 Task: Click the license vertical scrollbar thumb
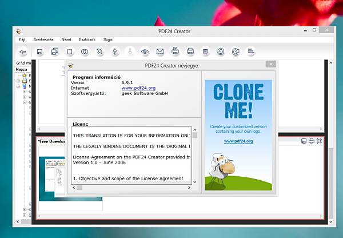pos(195,136)
